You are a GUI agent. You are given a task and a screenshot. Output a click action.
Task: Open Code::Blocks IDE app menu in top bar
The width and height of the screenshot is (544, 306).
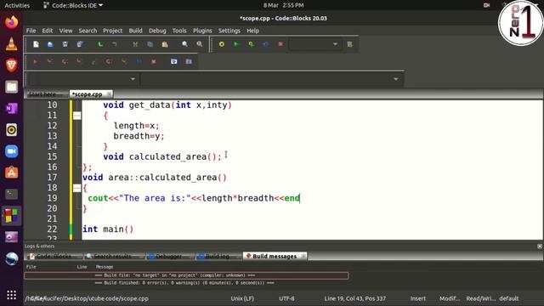73,5
